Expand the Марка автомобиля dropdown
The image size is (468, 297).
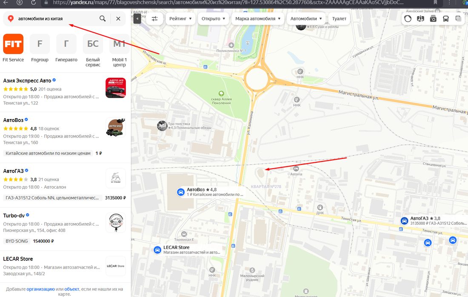[x=258, y=19]
